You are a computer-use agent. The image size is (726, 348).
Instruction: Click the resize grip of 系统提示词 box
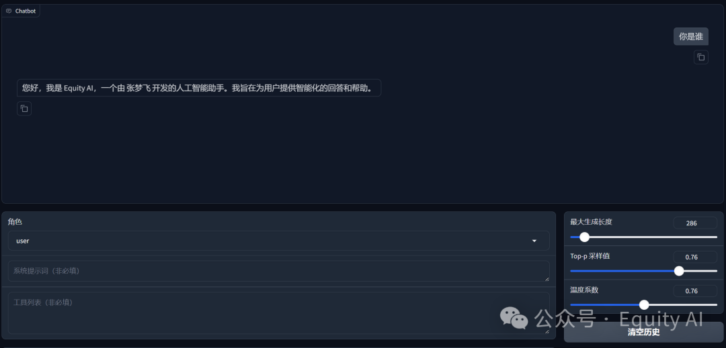(x=547, y=279)
